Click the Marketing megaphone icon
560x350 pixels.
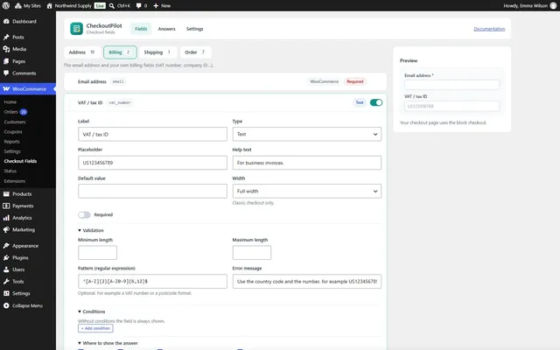(6, 229)
